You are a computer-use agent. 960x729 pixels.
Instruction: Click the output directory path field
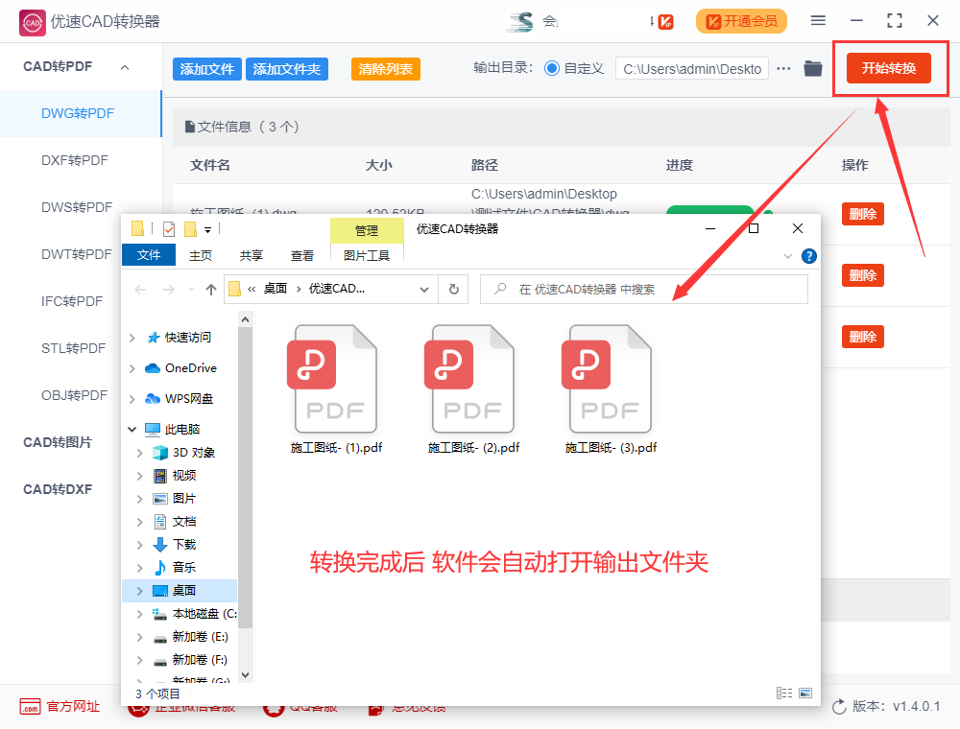pyautogui.click(x=692, y=68)
